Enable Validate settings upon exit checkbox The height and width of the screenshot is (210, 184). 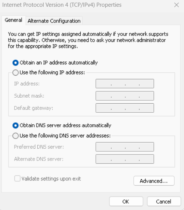click(x=18, y=179)
